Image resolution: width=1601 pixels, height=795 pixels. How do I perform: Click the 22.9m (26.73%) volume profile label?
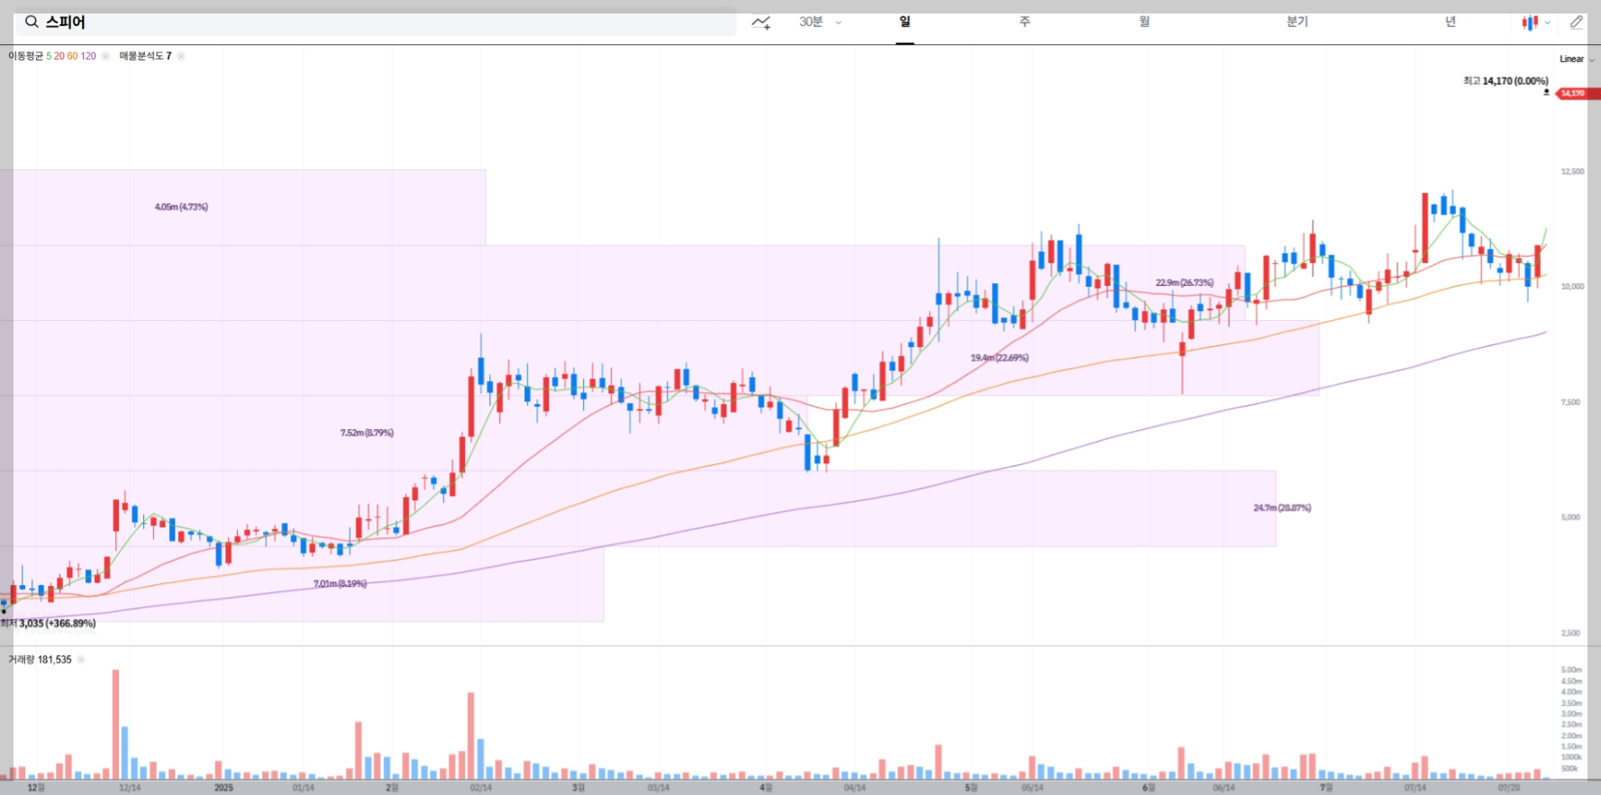pos(1184,283)
